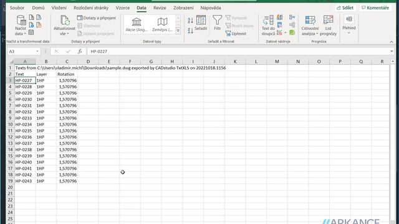Viewport: 399px width, 224px height.
Task: Click the Data Validation icon
Action: tap(279, 32)
